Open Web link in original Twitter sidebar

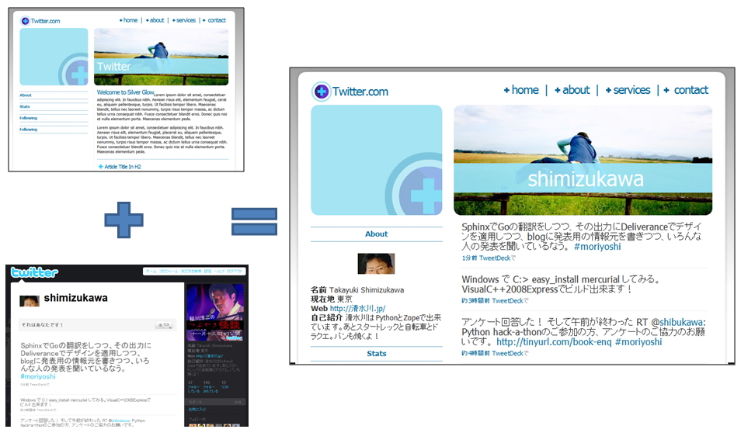(x=209, y=355)
